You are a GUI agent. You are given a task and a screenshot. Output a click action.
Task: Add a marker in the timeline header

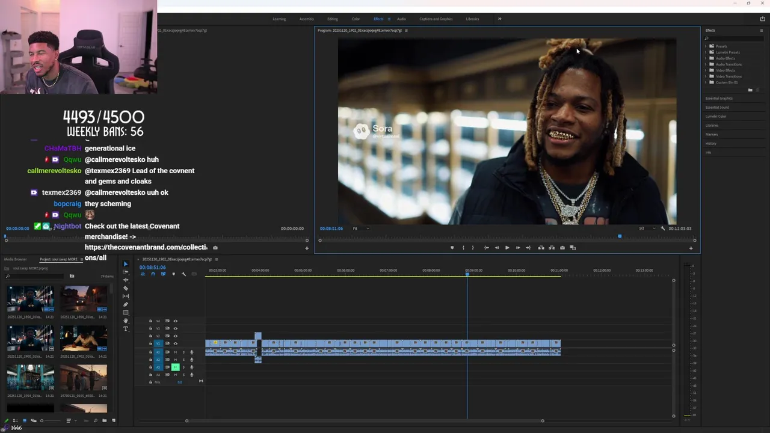[x=174, y=274]
